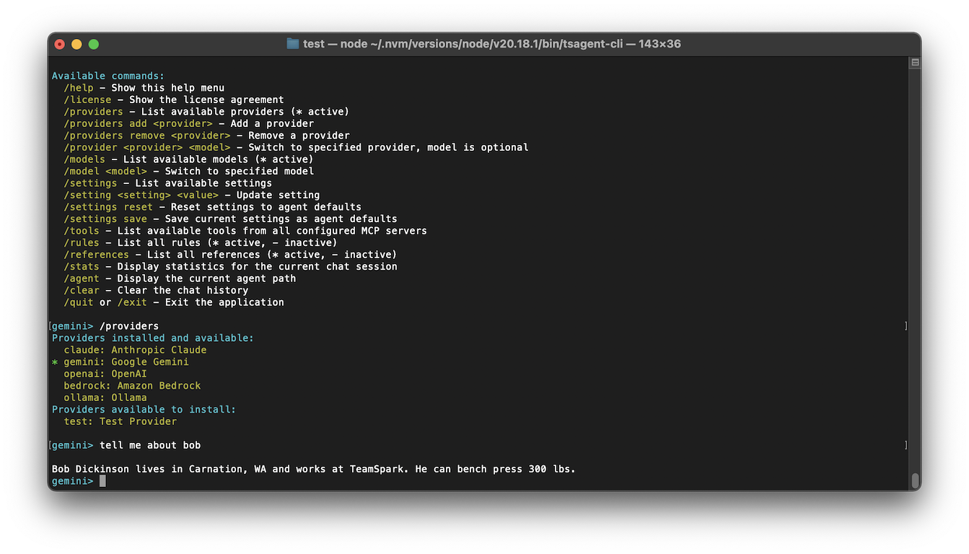Click the green asterisk marking the active provider
969x554 pixels.
[55, 362]
